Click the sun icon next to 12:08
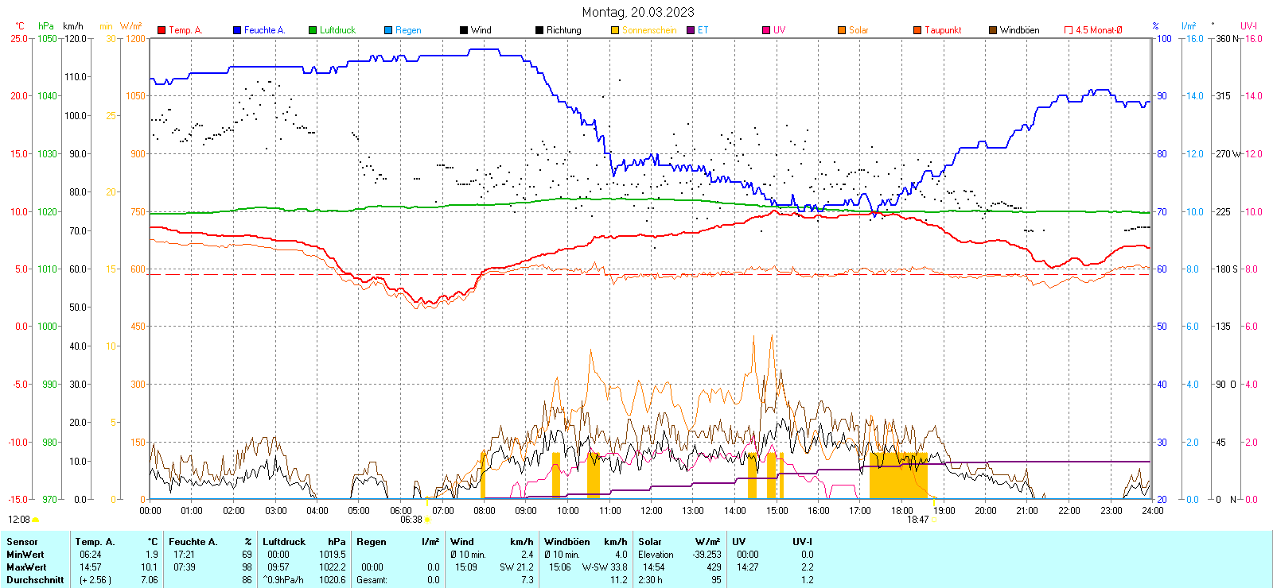The width and height of the screenshot is (1273, 588). pos(35,520)
